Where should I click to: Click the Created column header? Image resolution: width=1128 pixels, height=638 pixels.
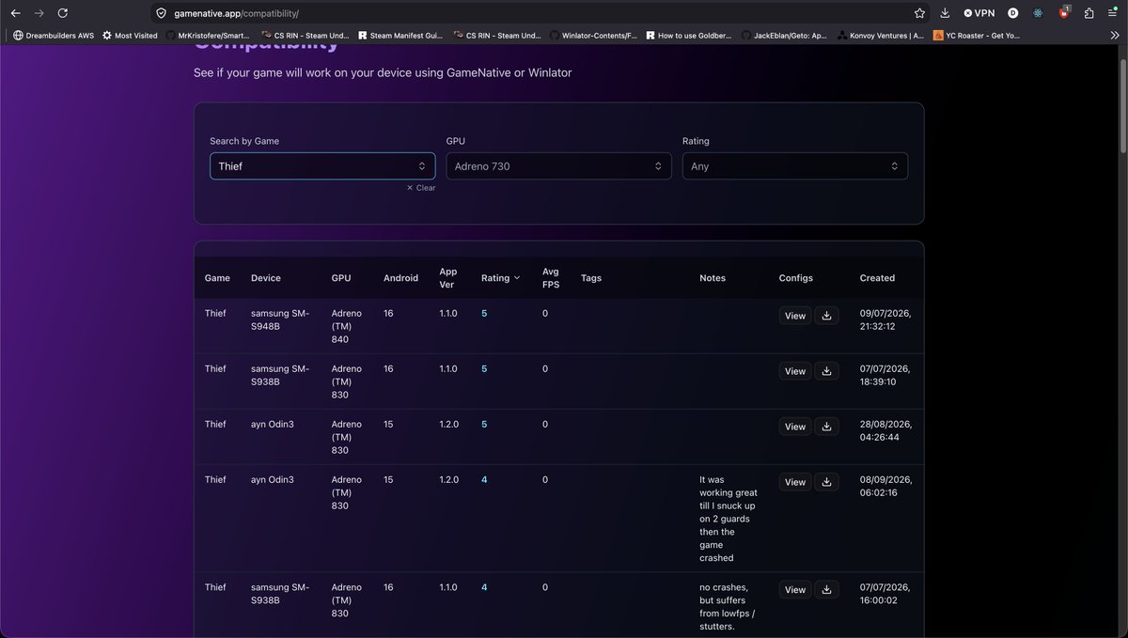pyautogui.click(x=877, y=278)
